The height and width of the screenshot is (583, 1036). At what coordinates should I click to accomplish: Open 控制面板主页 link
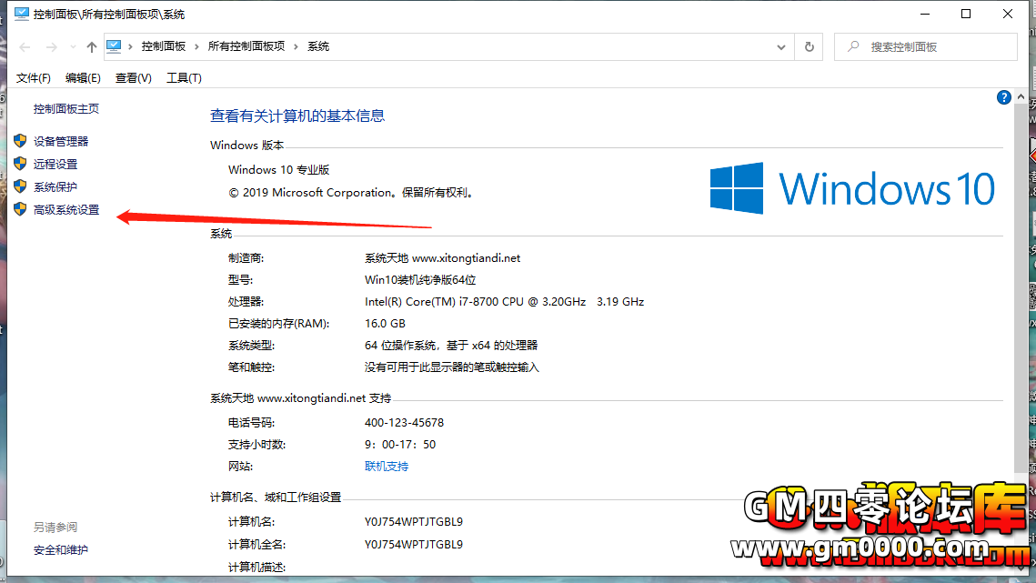66,109
